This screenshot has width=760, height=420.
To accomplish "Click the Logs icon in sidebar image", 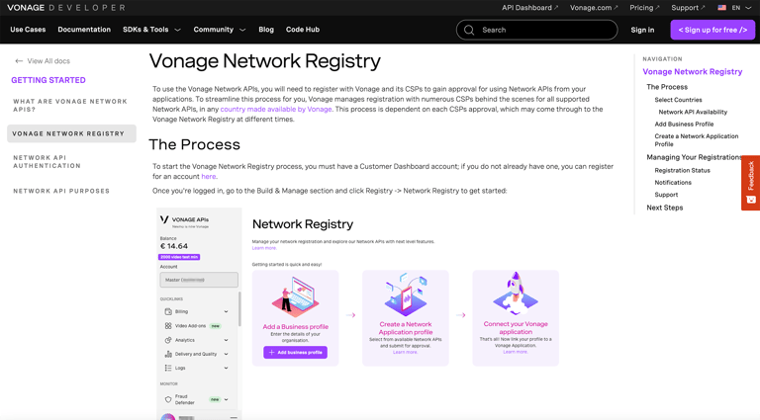I will click(x=168, y=369).
